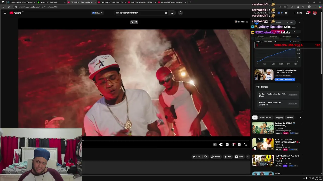Open the browser tab actions menu
Screen dimensions: 323x181
pos(3,2)
